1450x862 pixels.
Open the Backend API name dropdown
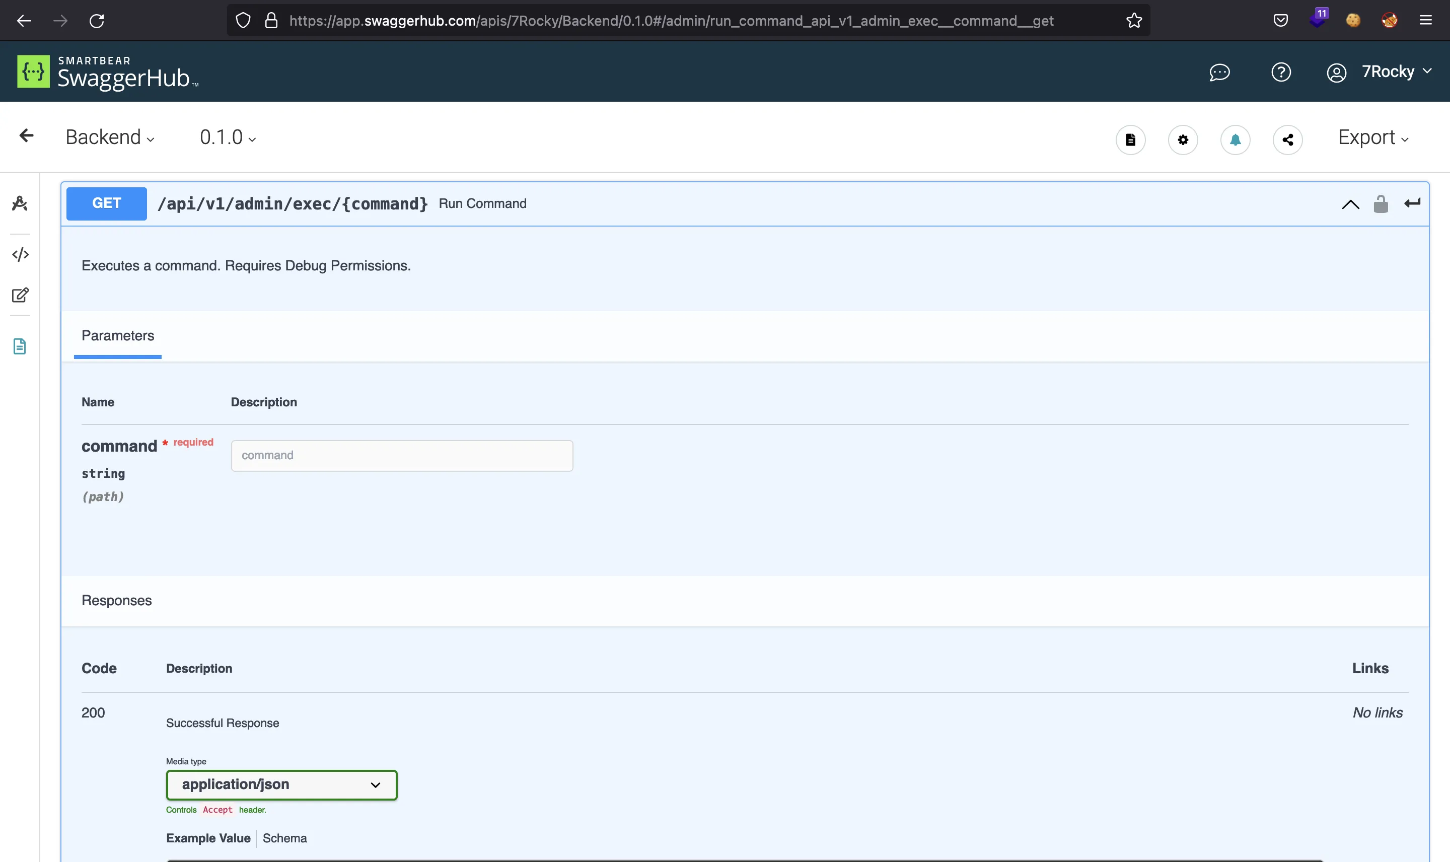(x=110, y=137)
